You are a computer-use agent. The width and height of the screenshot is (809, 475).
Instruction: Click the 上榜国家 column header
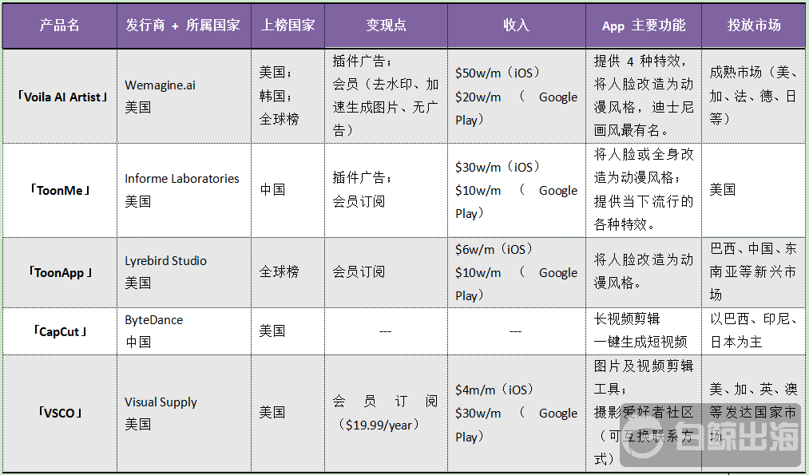click(288, 25)
